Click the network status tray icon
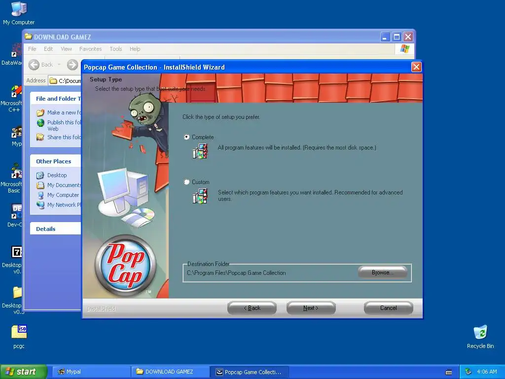 (x=468, y=372)
